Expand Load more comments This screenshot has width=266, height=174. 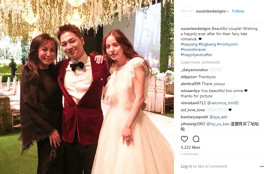[x=200, y=62]
